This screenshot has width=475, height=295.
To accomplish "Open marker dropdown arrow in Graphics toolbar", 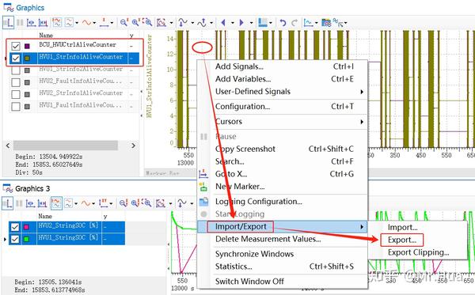I will (x=112, y=23).
